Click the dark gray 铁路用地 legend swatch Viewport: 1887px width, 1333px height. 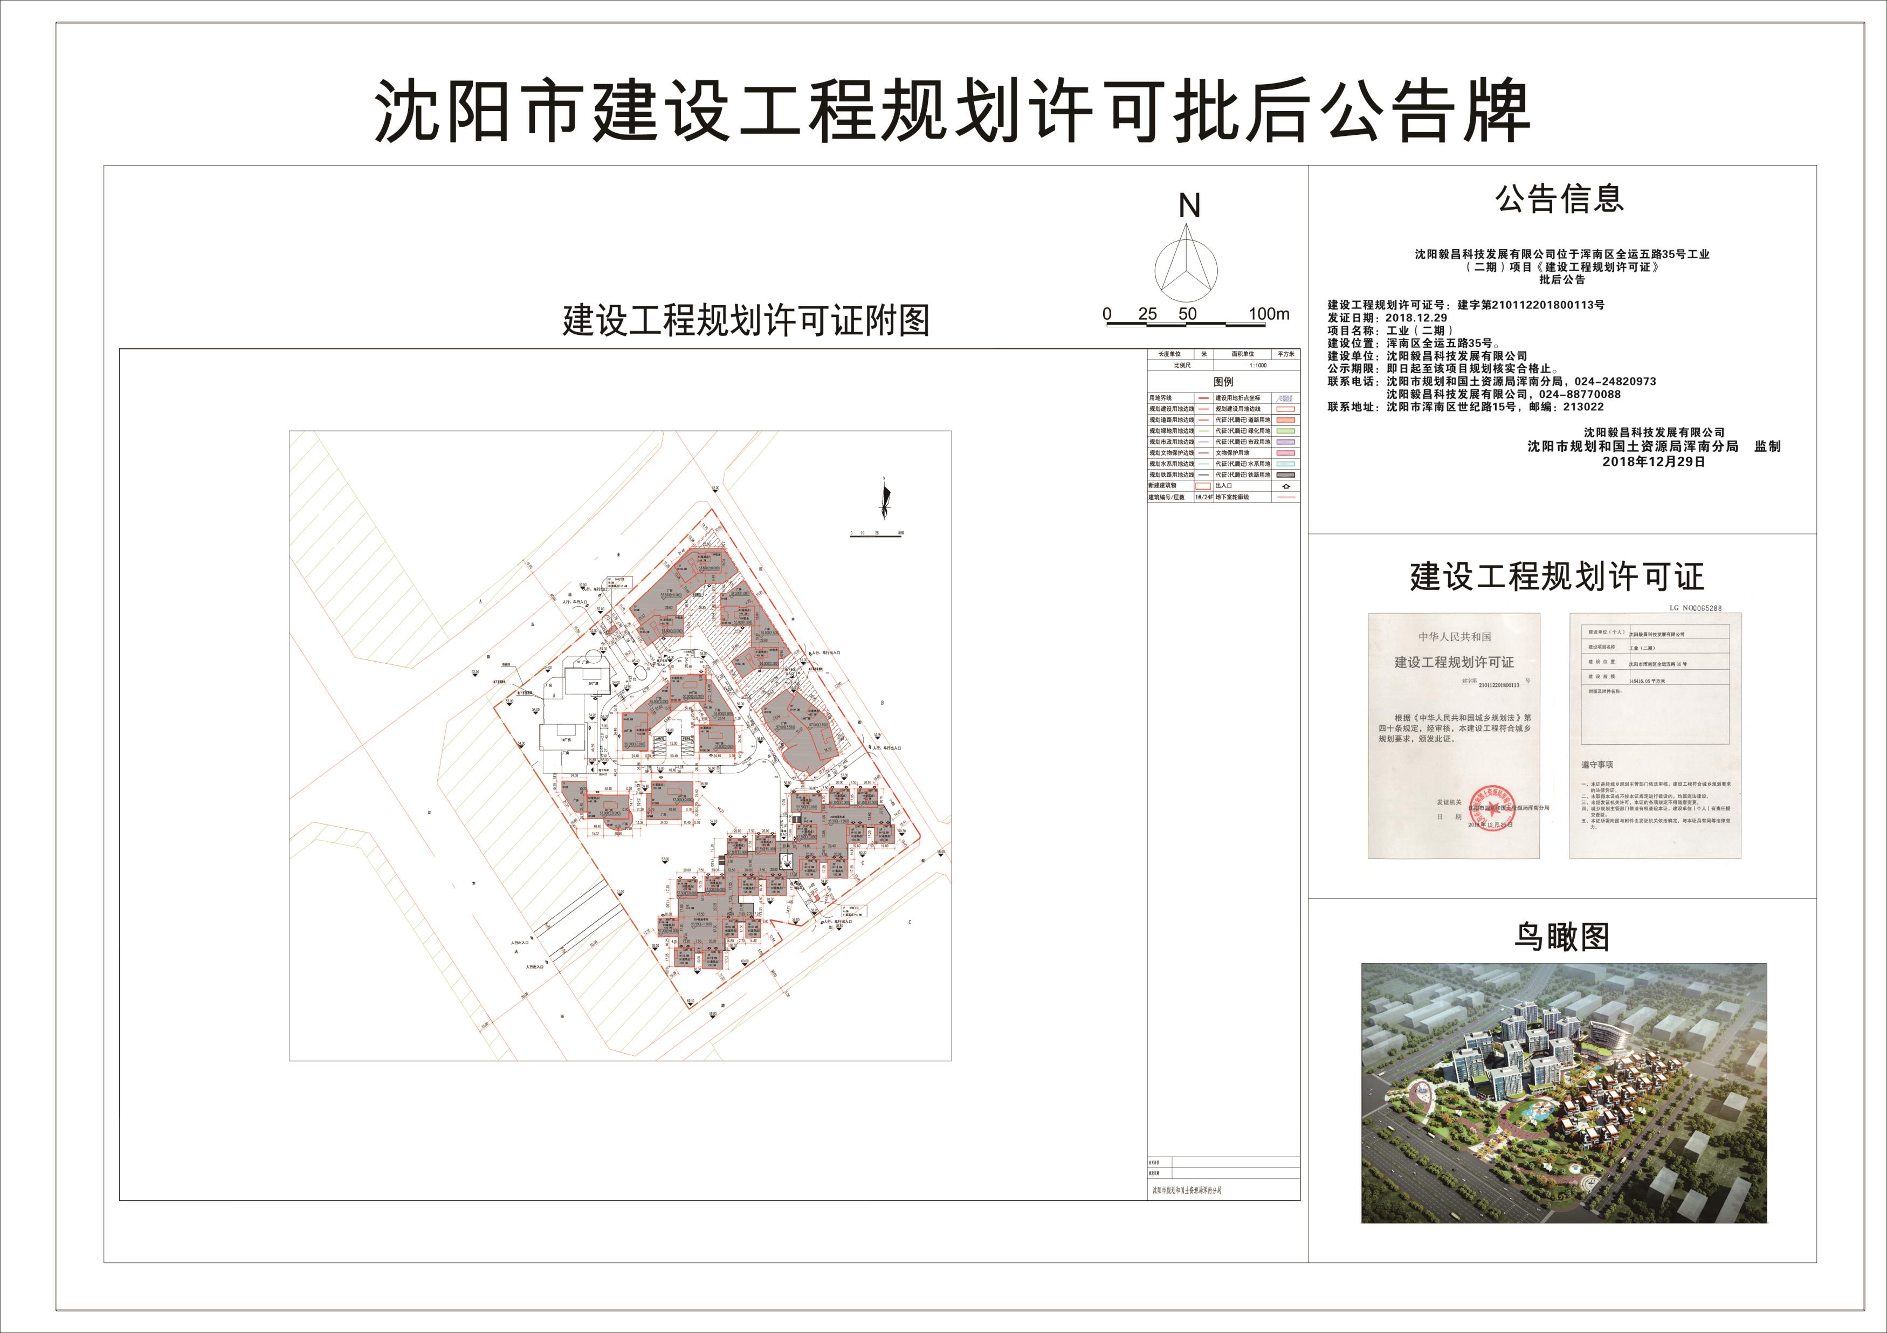[1286, 475]
